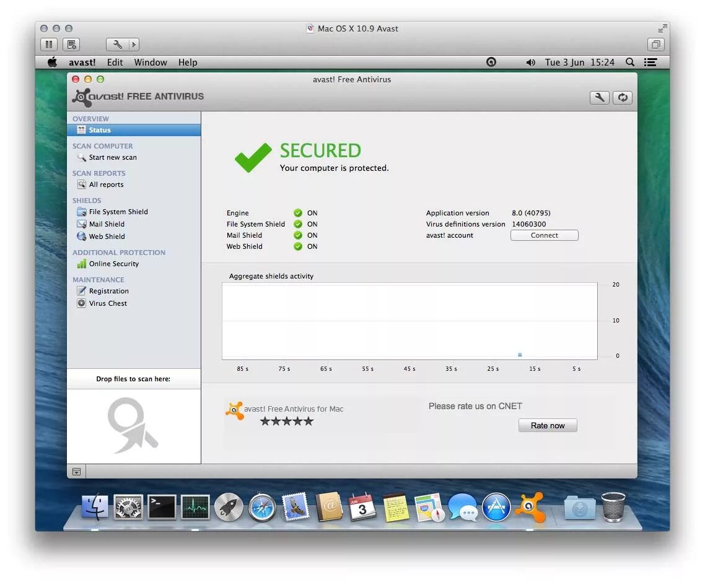Click the VM window view button
This screenshot has height=580, width=705.
point(655,45)
